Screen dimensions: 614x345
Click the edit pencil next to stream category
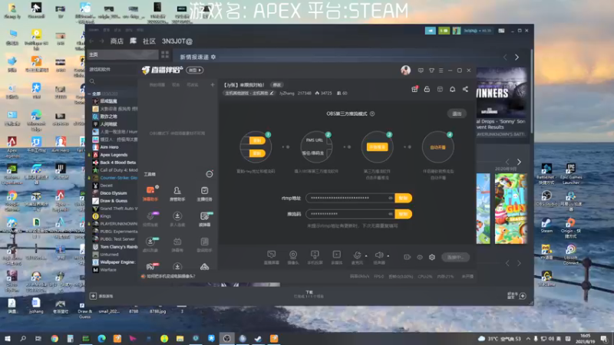pos(272,93)
